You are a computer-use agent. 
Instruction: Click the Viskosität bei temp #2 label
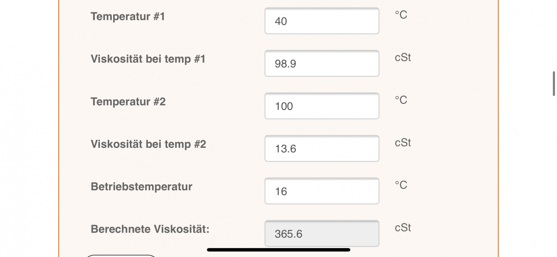tap(148, 144)
